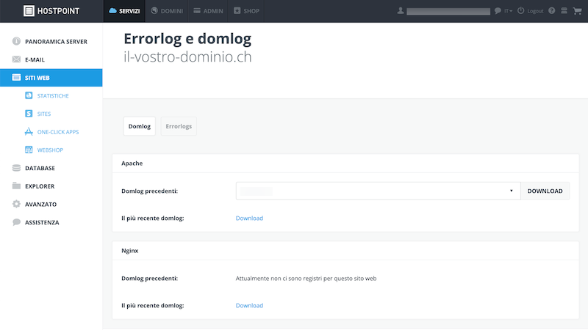Open the Domini top menu
Viewport: 588px width, 330px height.
point(167,11)
